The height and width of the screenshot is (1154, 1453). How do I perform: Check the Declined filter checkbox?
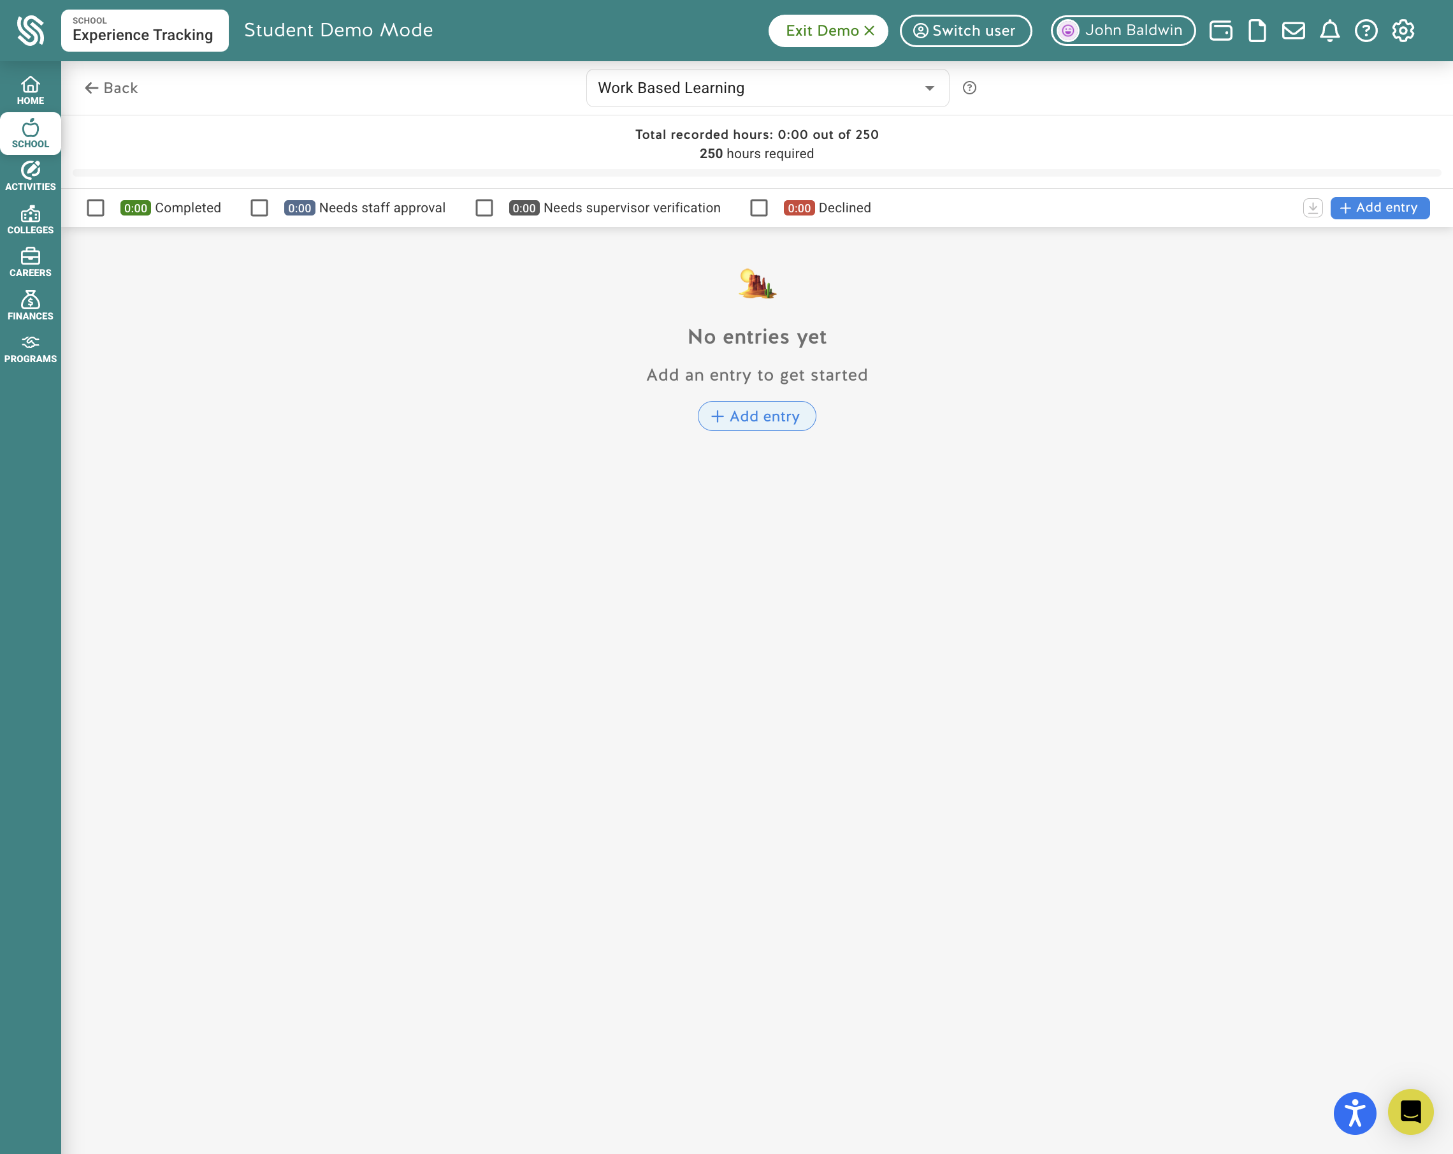pyautogui.click(x=759, y=208)
